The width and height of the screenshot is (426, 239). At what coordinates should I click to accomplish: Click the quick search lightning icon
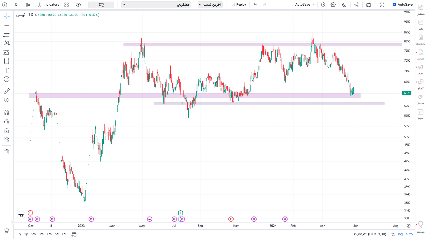323,5
